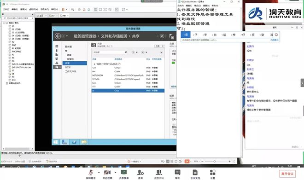
Task: Open the 文件(F) menu in VMware Workstation
Action: [x=6, y=9]
